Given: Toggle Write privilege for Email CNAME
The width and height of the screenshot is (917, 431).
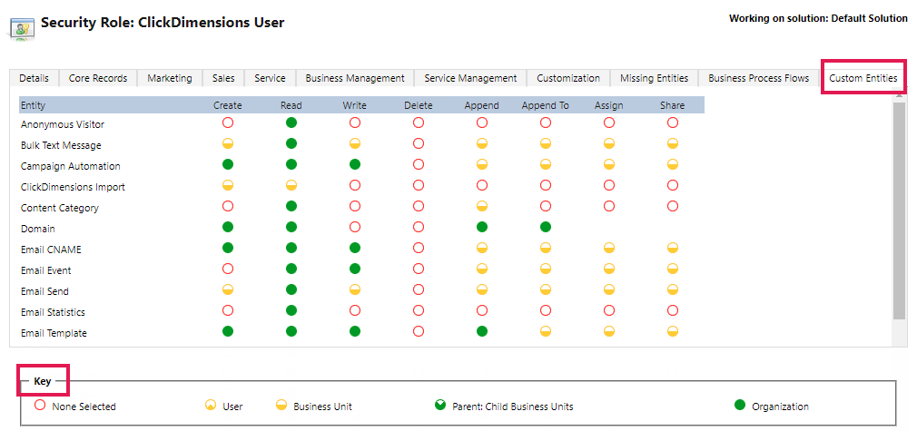Looking at the screenshot, I should (x=355, y=248).
